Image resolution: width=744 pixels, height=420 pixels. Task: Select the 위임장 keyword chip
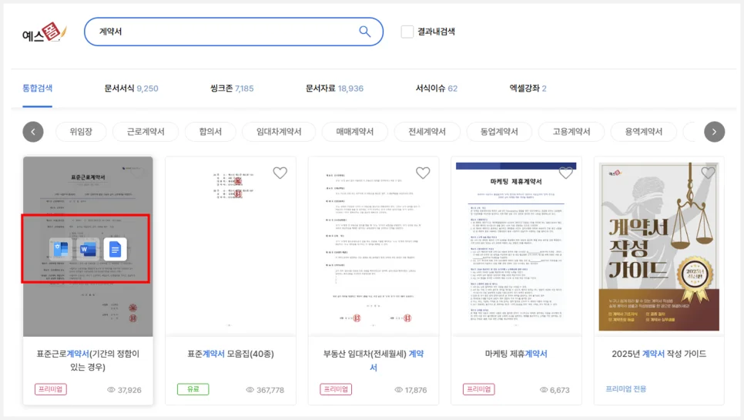[x=81, y=132]
